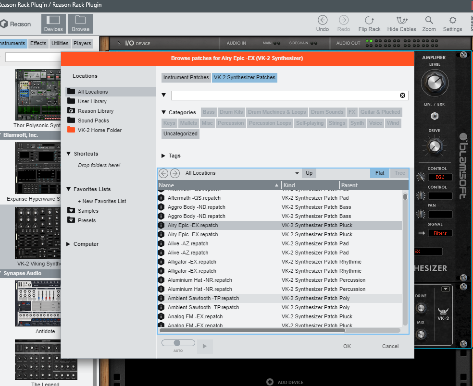This screenshot has height=386, width=473.
Task: Expand the Computer section
Action: 68,244
